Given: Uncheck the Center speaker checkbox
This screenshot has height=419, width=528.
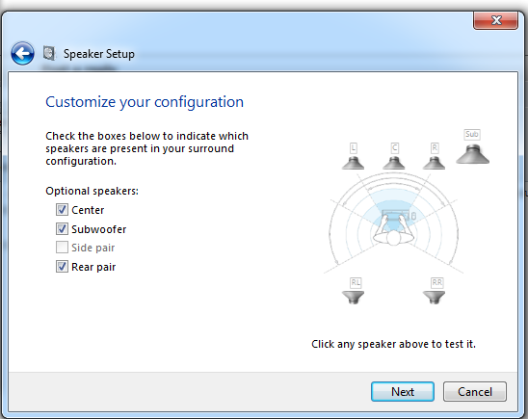Looking at the screenshot, I should click(x=62, y=210).
